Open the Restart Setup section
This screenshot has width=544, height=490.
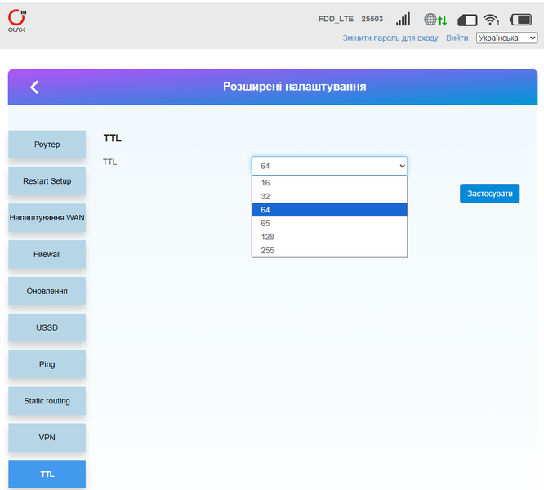point(47,181)
